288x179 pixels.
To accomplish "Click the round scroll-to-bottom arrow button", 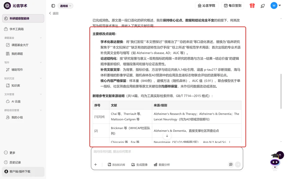I will click(x=167, y=136).
